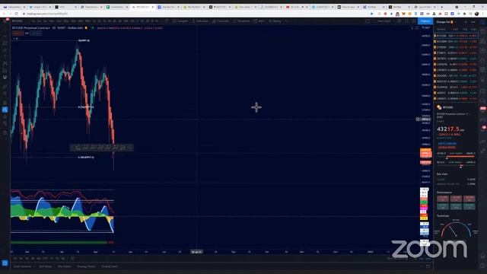This screenshot has width=487, height=274.
Task: Add a symbol to the watchlist
Action: click(x=466, y=22)
